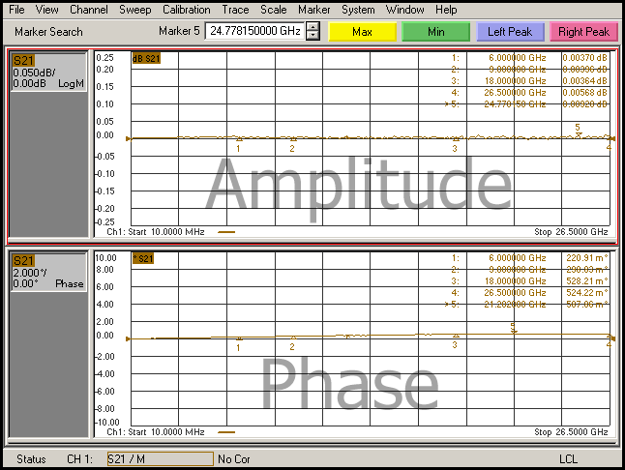Select marker 5 on the phase trace

[514, 329]
